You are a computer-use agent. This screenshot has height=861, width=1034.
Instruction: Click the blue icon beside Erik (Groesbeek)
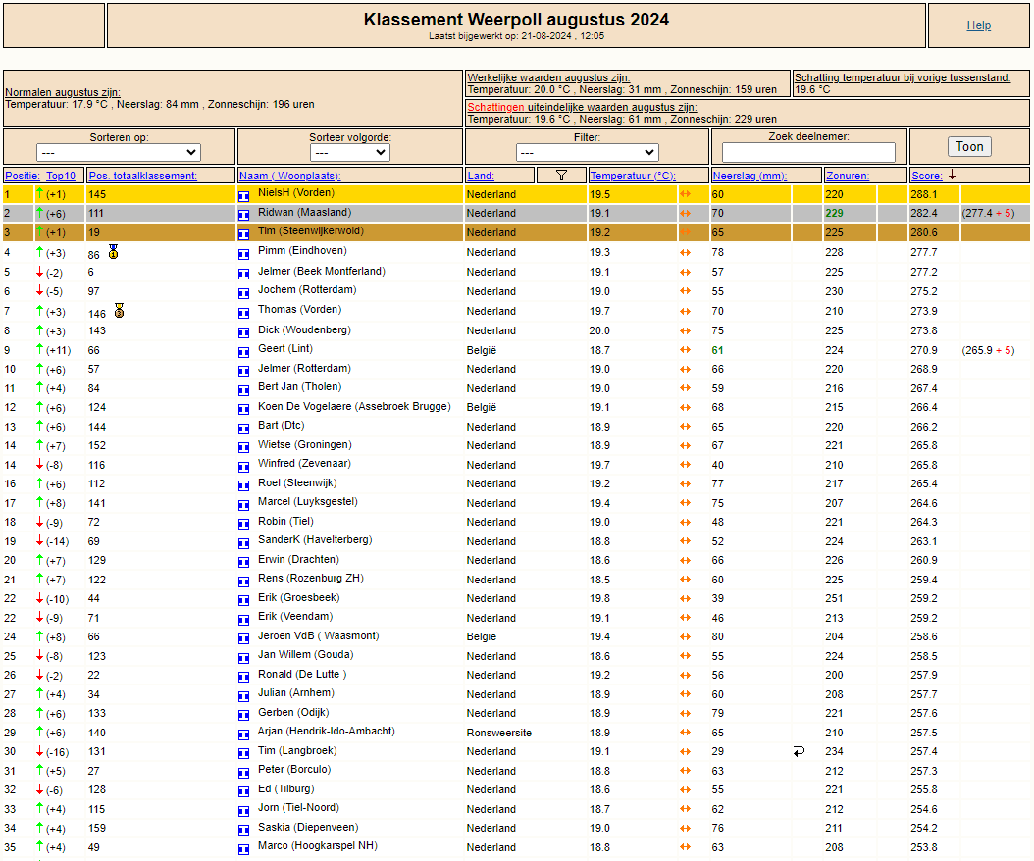point(244,600)
